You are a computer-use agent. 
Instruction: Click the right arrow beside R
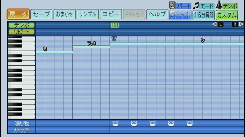coord(241,24)
